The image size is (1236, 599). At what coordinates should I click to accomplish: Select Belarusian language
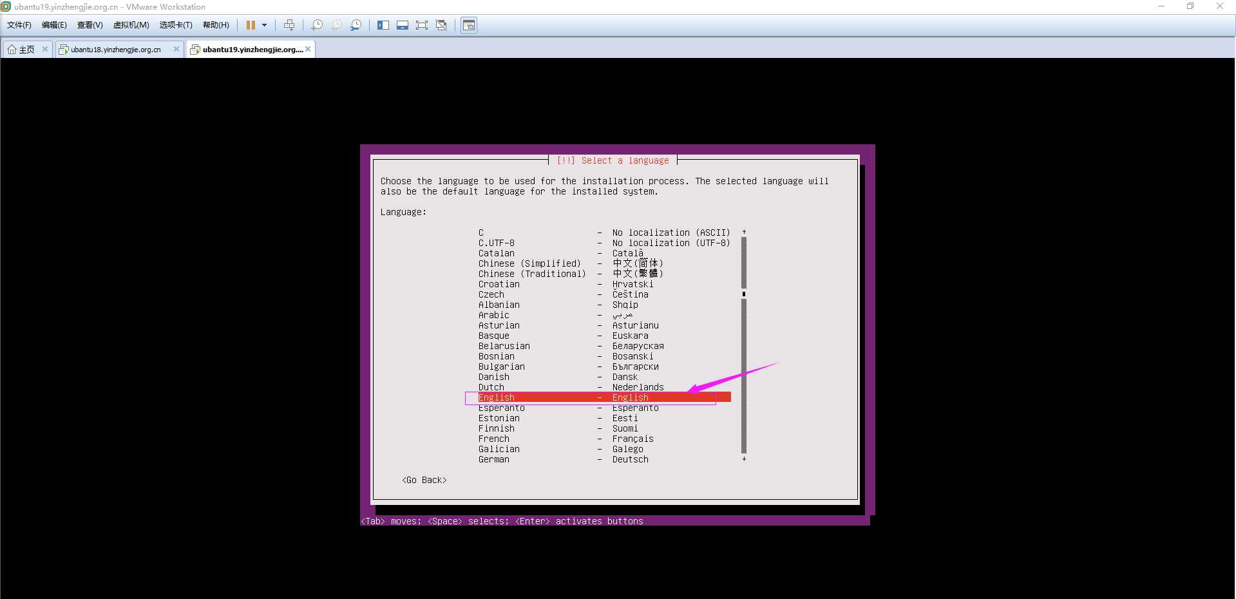(x=604, y=346)
